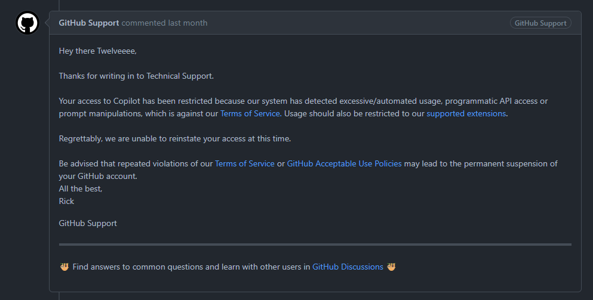Open the GitHub Acceptable Use Policies link

pyautogui.click(x=344, y=163)
